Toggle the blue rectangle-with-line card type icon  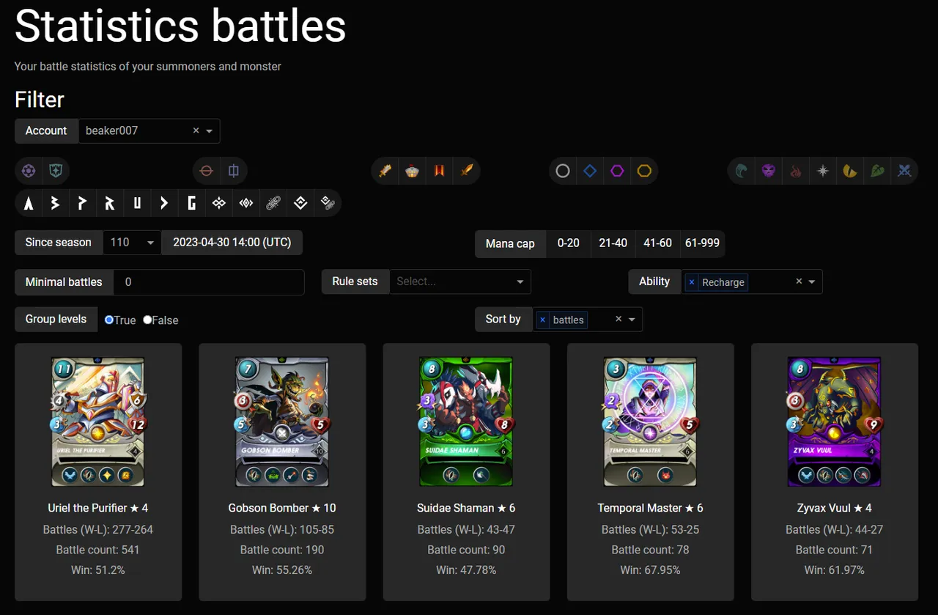(x=234, y=172)
